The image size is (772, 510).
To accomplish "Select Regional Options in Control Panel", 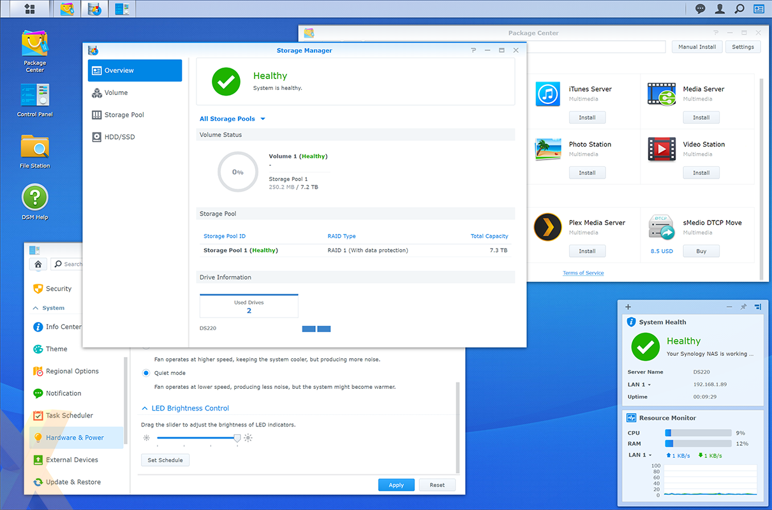I will point(77,371).
